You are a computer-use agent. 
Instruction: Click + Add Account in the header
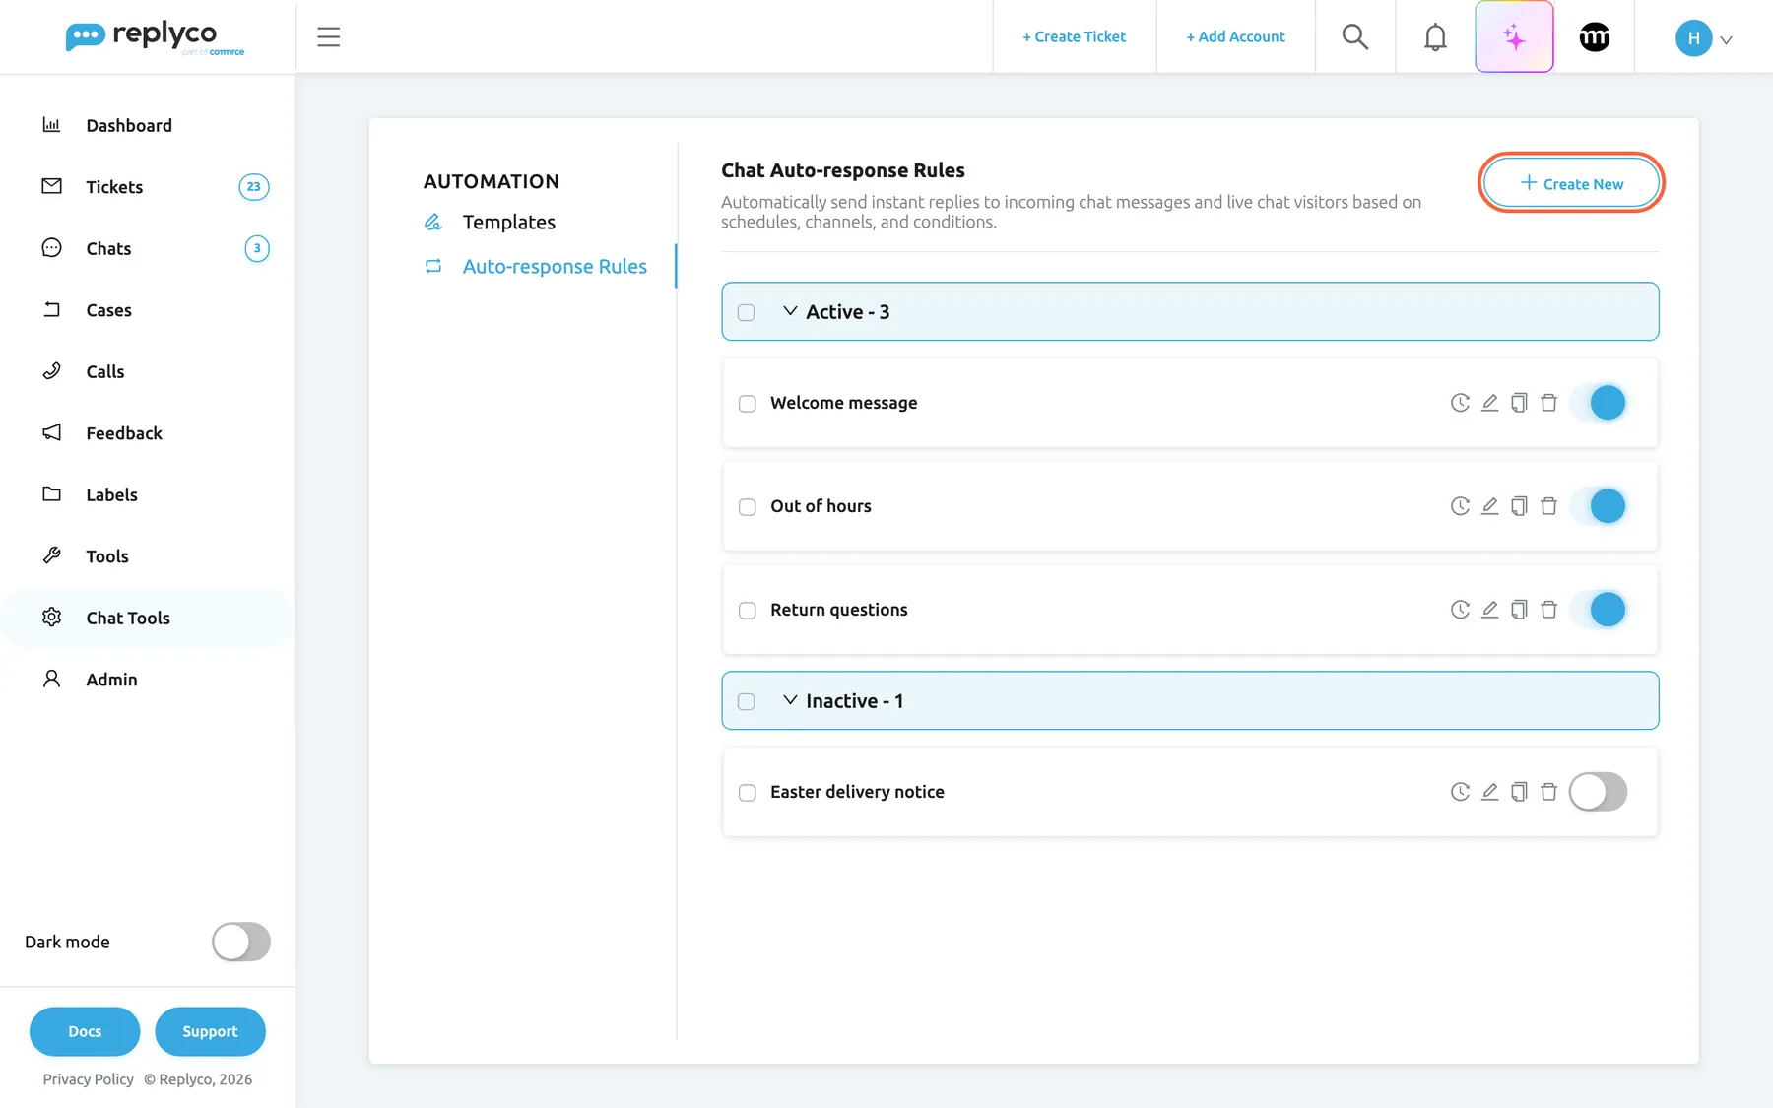[x=1235, y=36]
